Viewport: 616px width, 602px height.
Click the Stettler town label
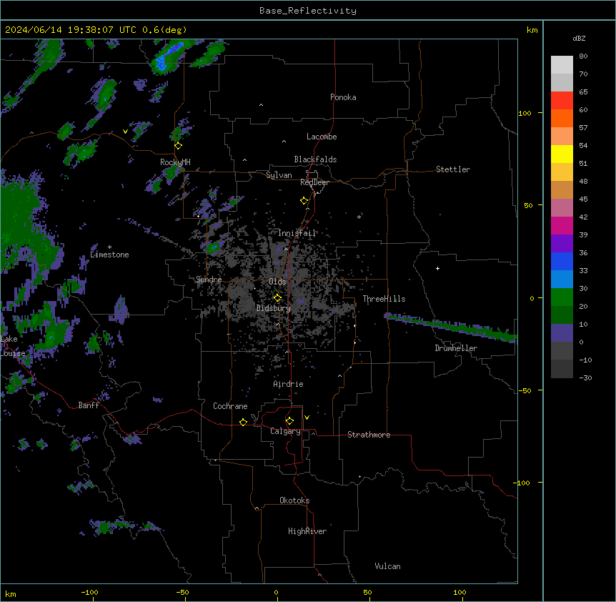click(x=453, y=169)
